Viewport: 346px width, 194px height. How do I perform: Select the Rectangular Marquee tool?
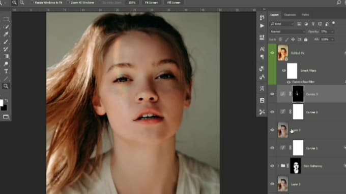point(6,19)
